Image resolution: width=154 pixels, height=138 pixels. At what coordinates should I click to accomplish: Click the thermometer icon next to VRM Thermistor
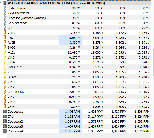click(x=5, y=13)
